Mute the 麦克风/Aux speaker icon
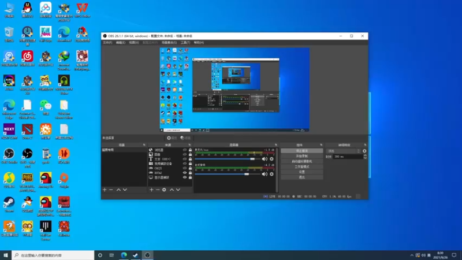The image size is (462, 260). pyautogui.click(x=264, y=159)
